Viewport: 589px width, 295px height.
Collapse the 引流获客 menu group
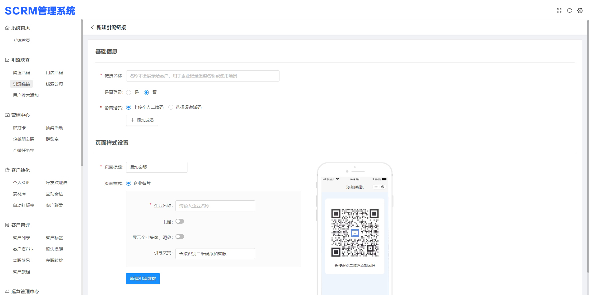[x=21, y=60]
